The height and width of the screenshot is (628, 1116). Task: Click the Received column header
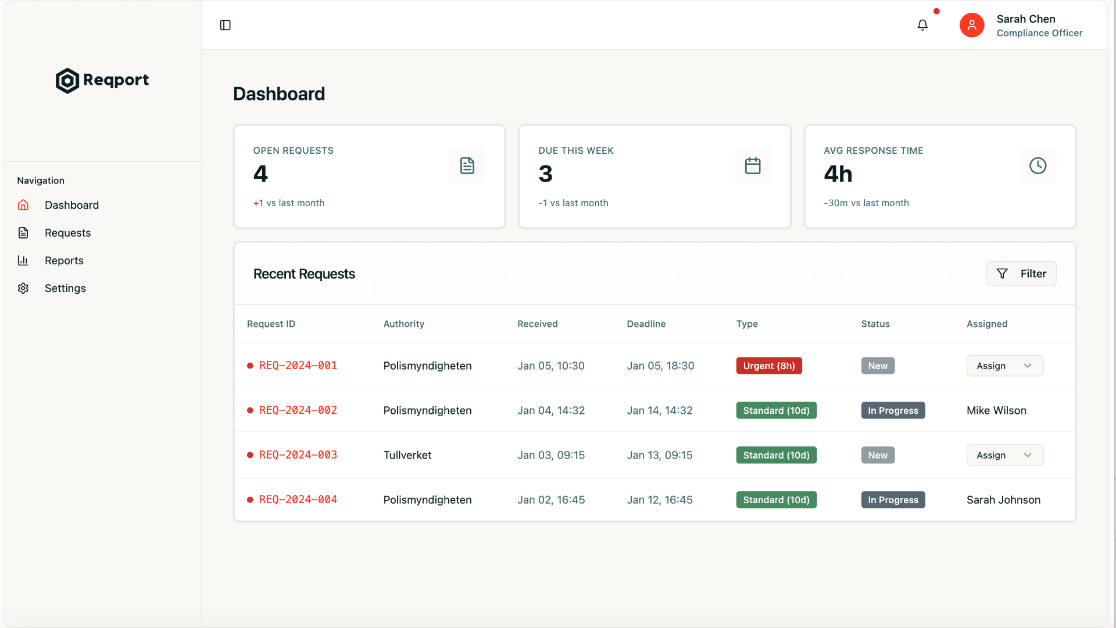[538, 324]
